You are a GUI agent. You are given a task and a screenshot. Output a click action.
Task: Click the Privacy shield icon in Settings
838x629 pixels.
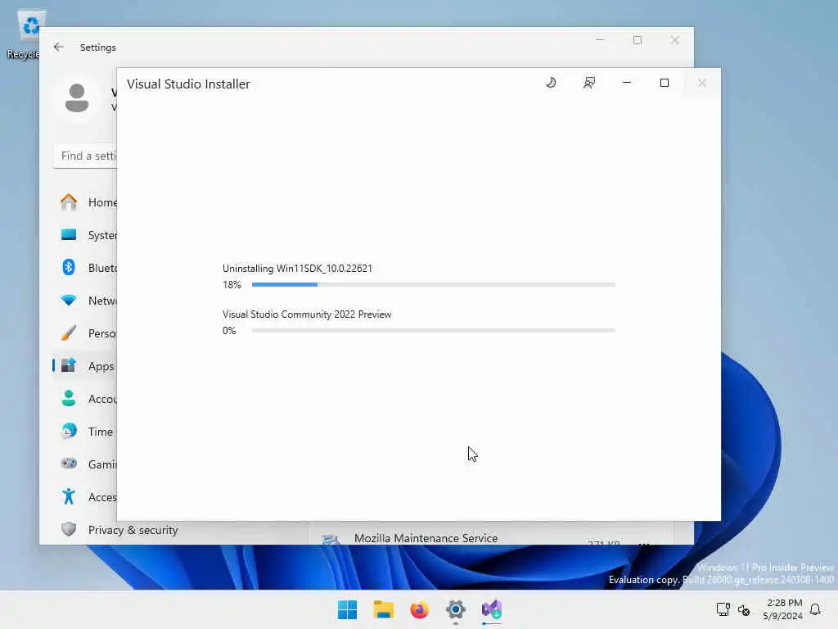click(x=69, y=530)
